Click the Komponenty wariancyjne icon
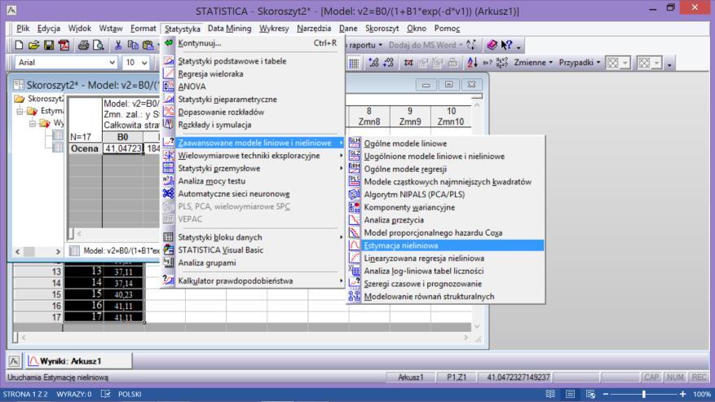The width and height of the screenshot is (715, 402). coord(355,206)
